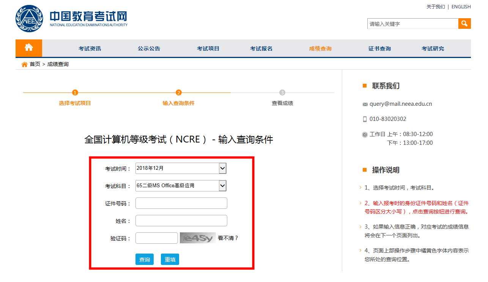The width and height of the screenshot is (488, 282).
Task: Click the orange search magnifier button
Action: coord(464,23)
